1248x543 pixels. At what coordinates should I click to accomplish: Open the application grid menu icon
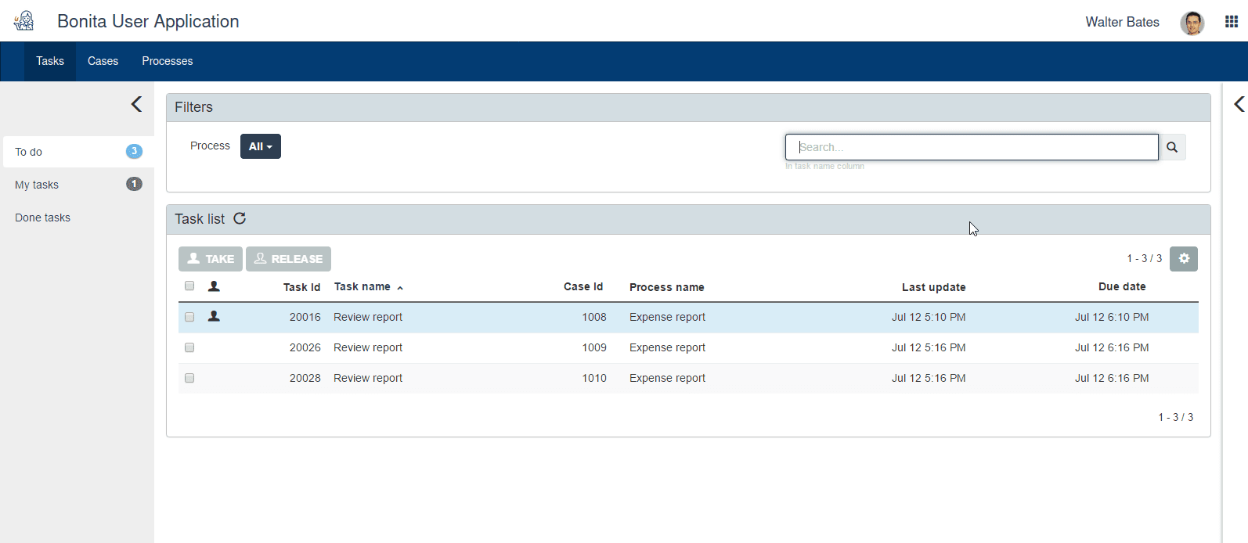click(x=1232, y=22)
